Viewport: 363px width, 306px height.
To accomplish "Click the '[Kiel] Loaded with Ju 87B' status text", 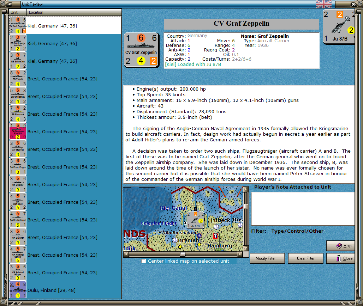I will point(193,64).
